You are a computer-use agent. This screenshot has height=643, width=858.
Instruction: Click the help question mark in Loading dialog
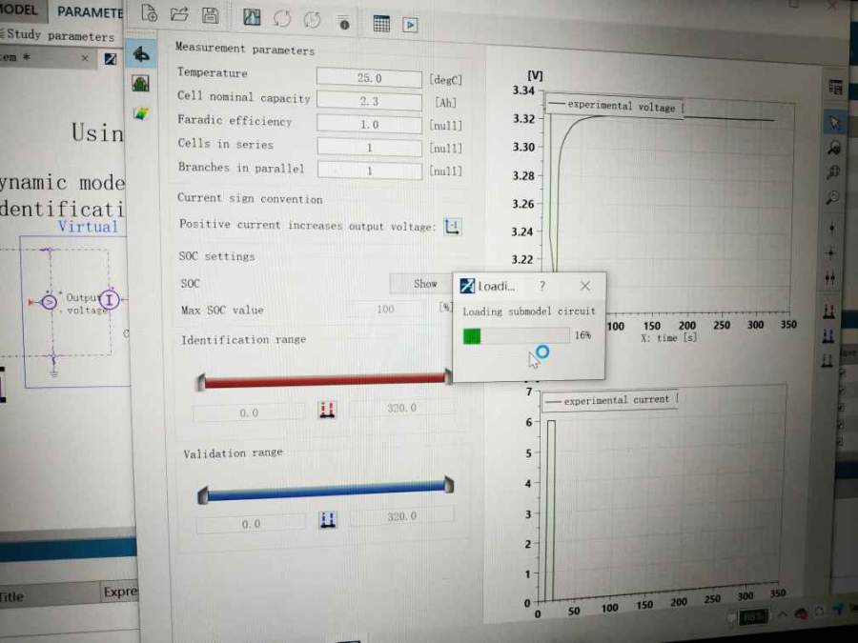(x=542, y=286)
